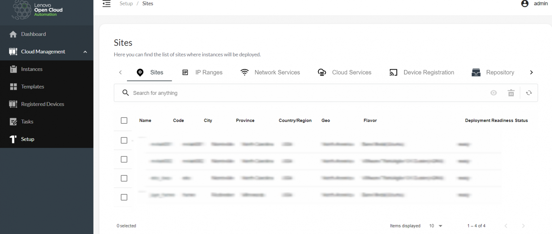
Task: Click the Device Registration cast icon
Action: (394, 72)
